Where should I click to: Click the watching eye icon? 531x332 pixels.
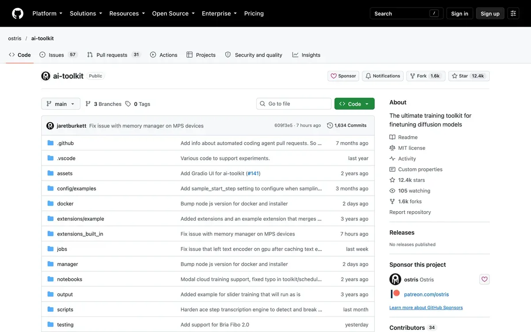(x=392, y=191)
